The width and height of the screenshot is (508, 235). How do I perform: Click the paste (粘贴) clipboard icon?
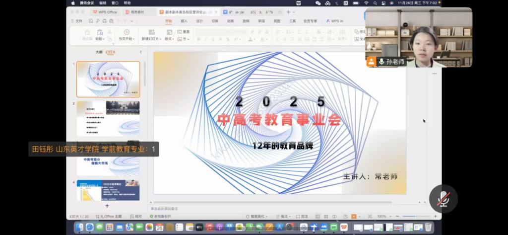(x=100, y=32)
